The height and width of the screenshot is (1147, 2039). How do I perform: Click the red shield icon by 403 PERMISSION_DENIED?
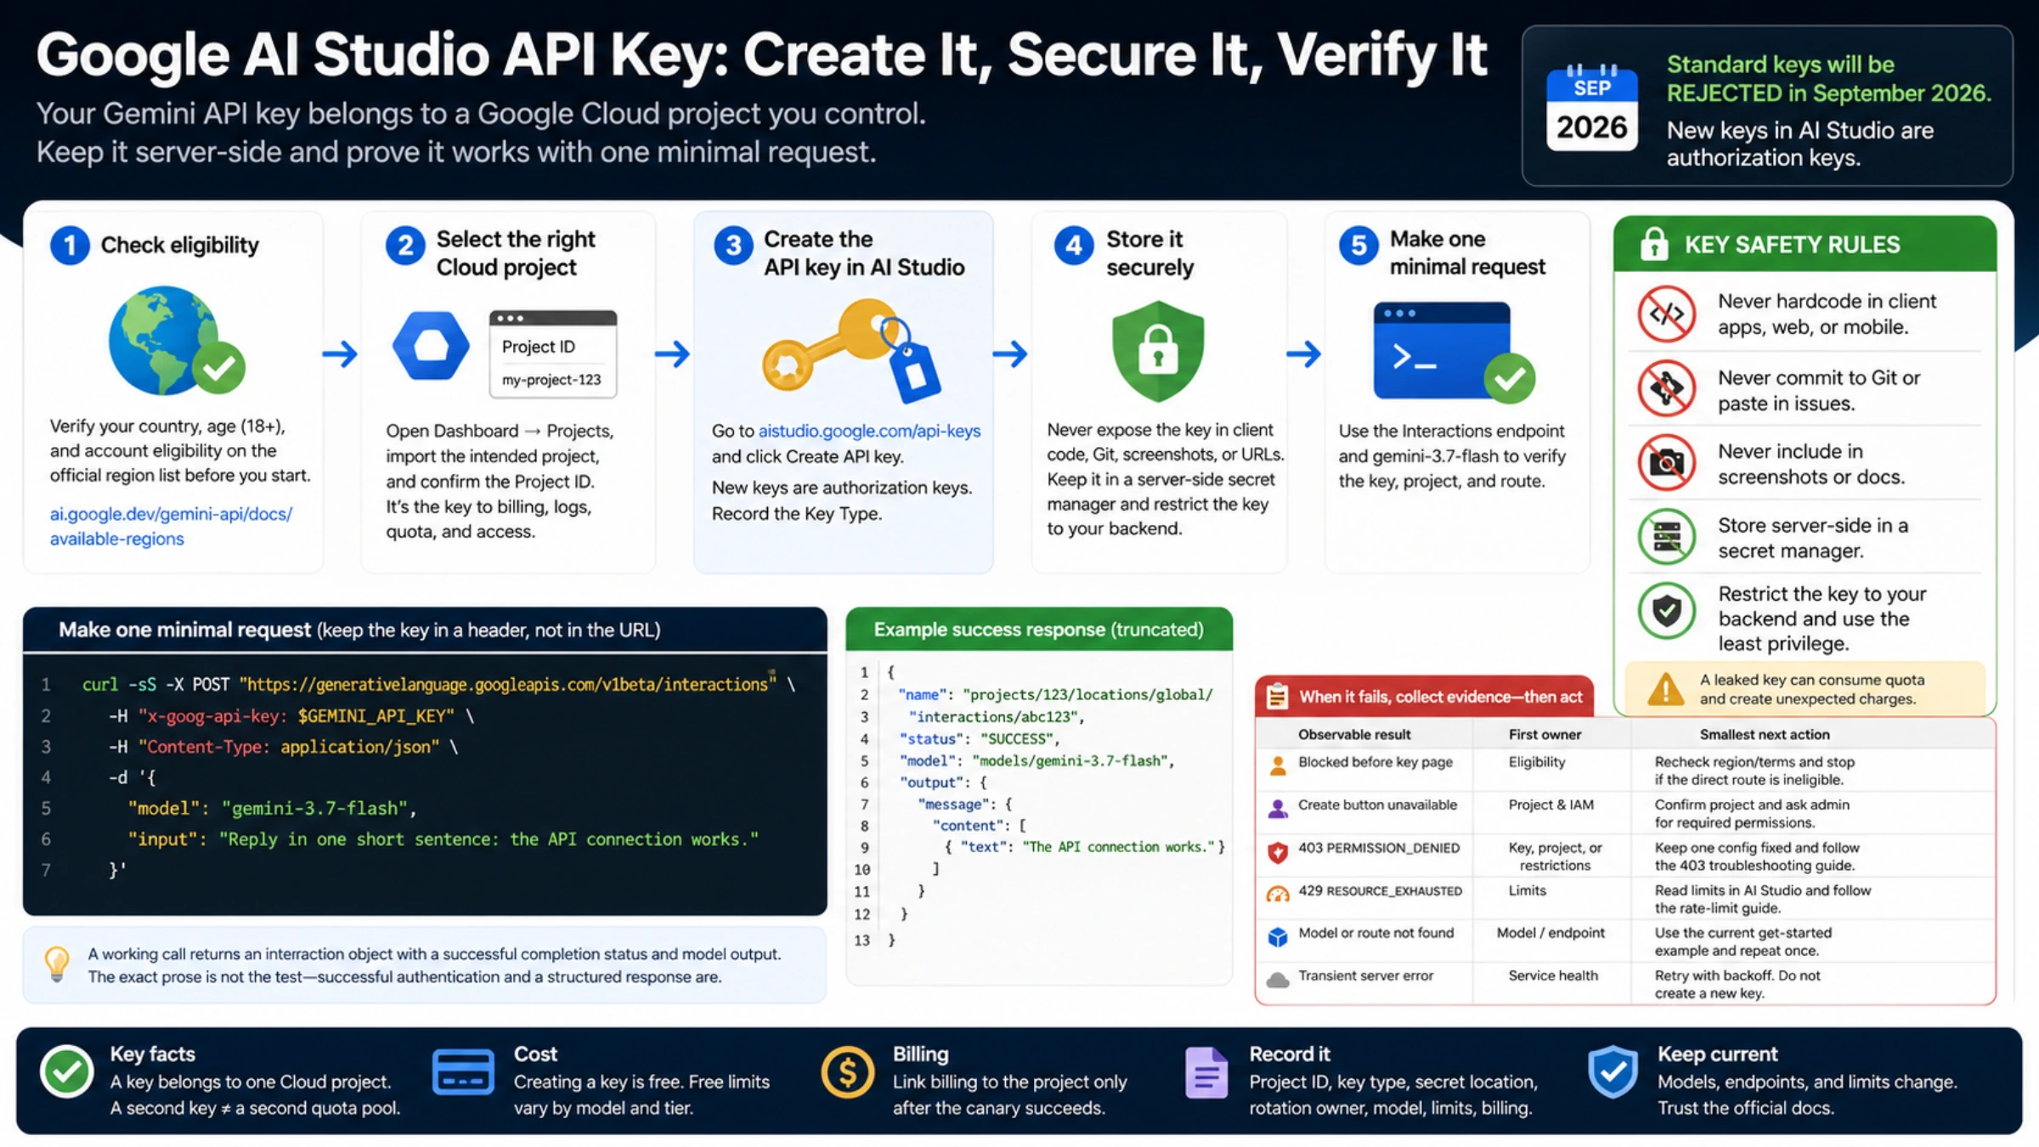pyautogui.click(x=1278, y=852)
